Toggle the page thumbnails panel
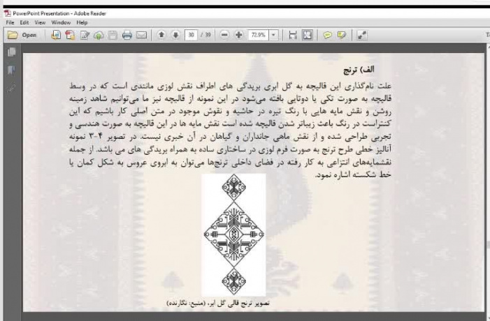Image resolution: width=490 pixels, height=321 pixels. [10, 53]
